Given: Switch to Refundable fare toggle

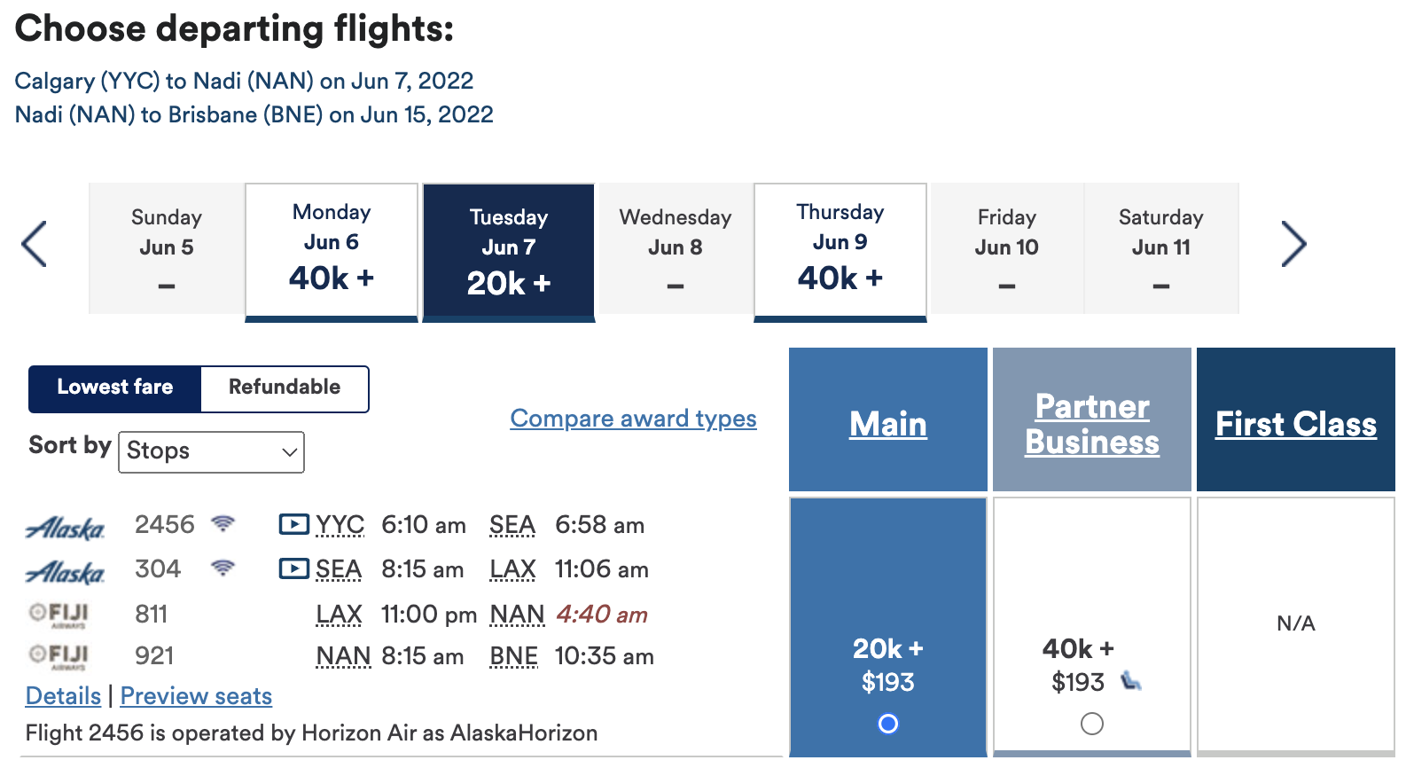Looking at the screenshot, I should point(284,388).
